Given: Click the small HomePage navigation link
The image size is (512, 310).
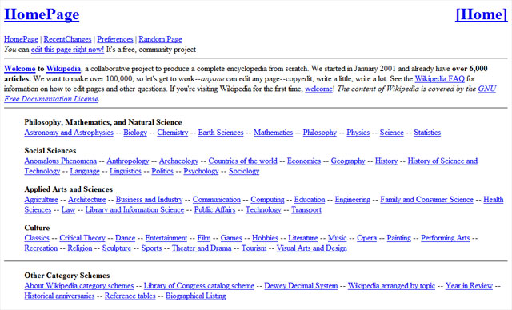Looking at the screenshot, I should pyautogui.click(x=21, y=39).
